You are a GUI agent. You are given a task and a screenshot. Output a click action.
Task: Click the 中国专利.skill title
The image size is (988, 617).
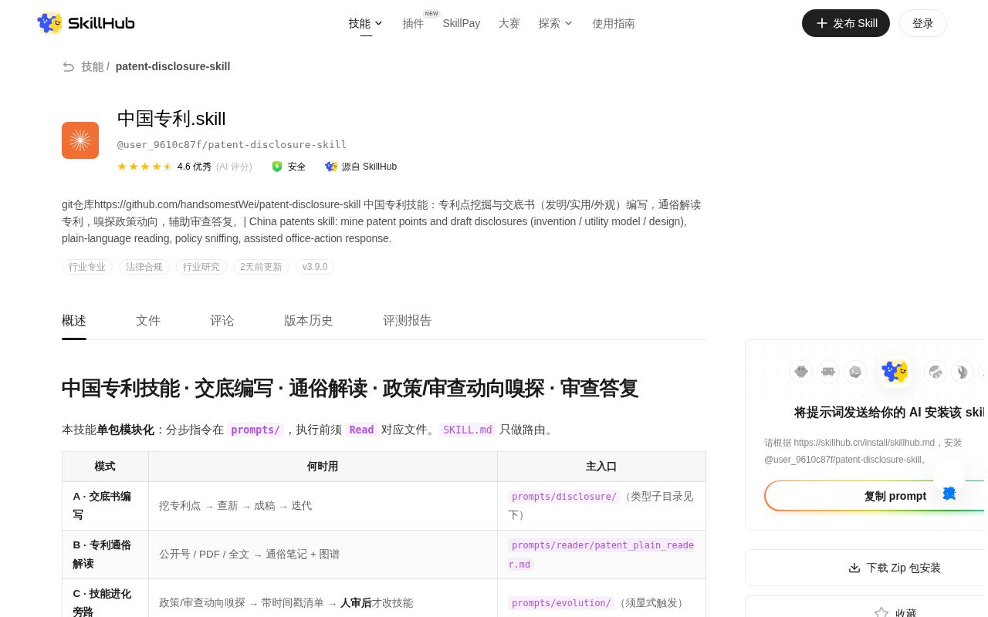click(x=171, y=119)
